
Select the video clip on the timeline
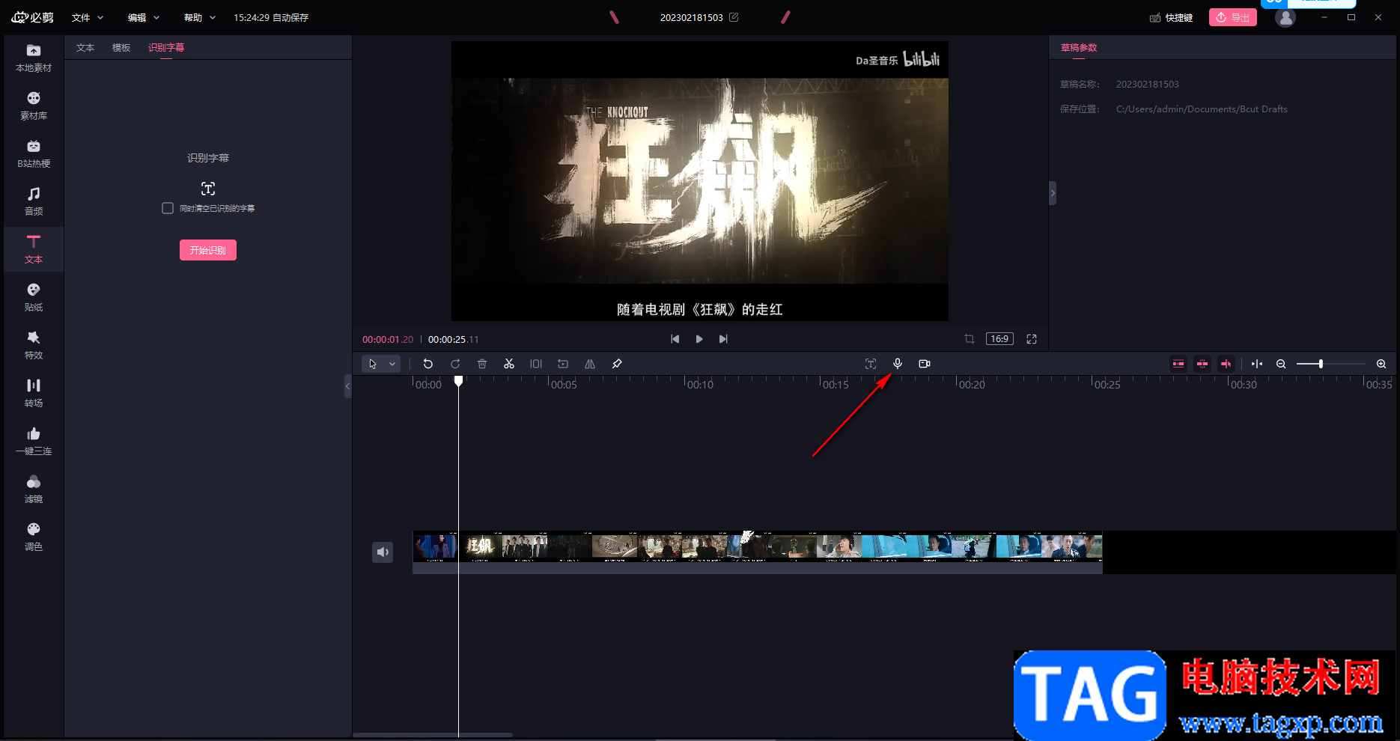[x=758, y=552]
